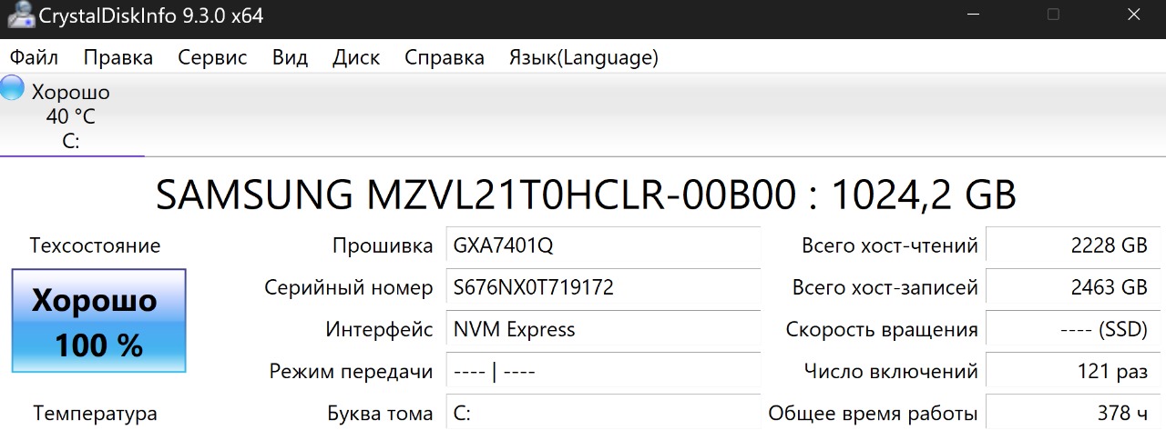Open the Правка menu
The height and width of the screenshot is (430, 1166).
118,57
